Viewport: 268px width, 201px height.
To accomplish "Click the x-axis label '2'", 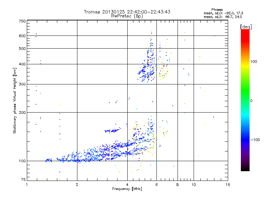I will click(77, 185).
